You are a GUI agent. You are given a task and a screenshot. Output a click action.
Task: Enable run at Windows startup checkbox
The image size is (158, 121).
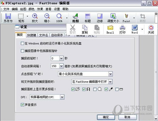22,43
